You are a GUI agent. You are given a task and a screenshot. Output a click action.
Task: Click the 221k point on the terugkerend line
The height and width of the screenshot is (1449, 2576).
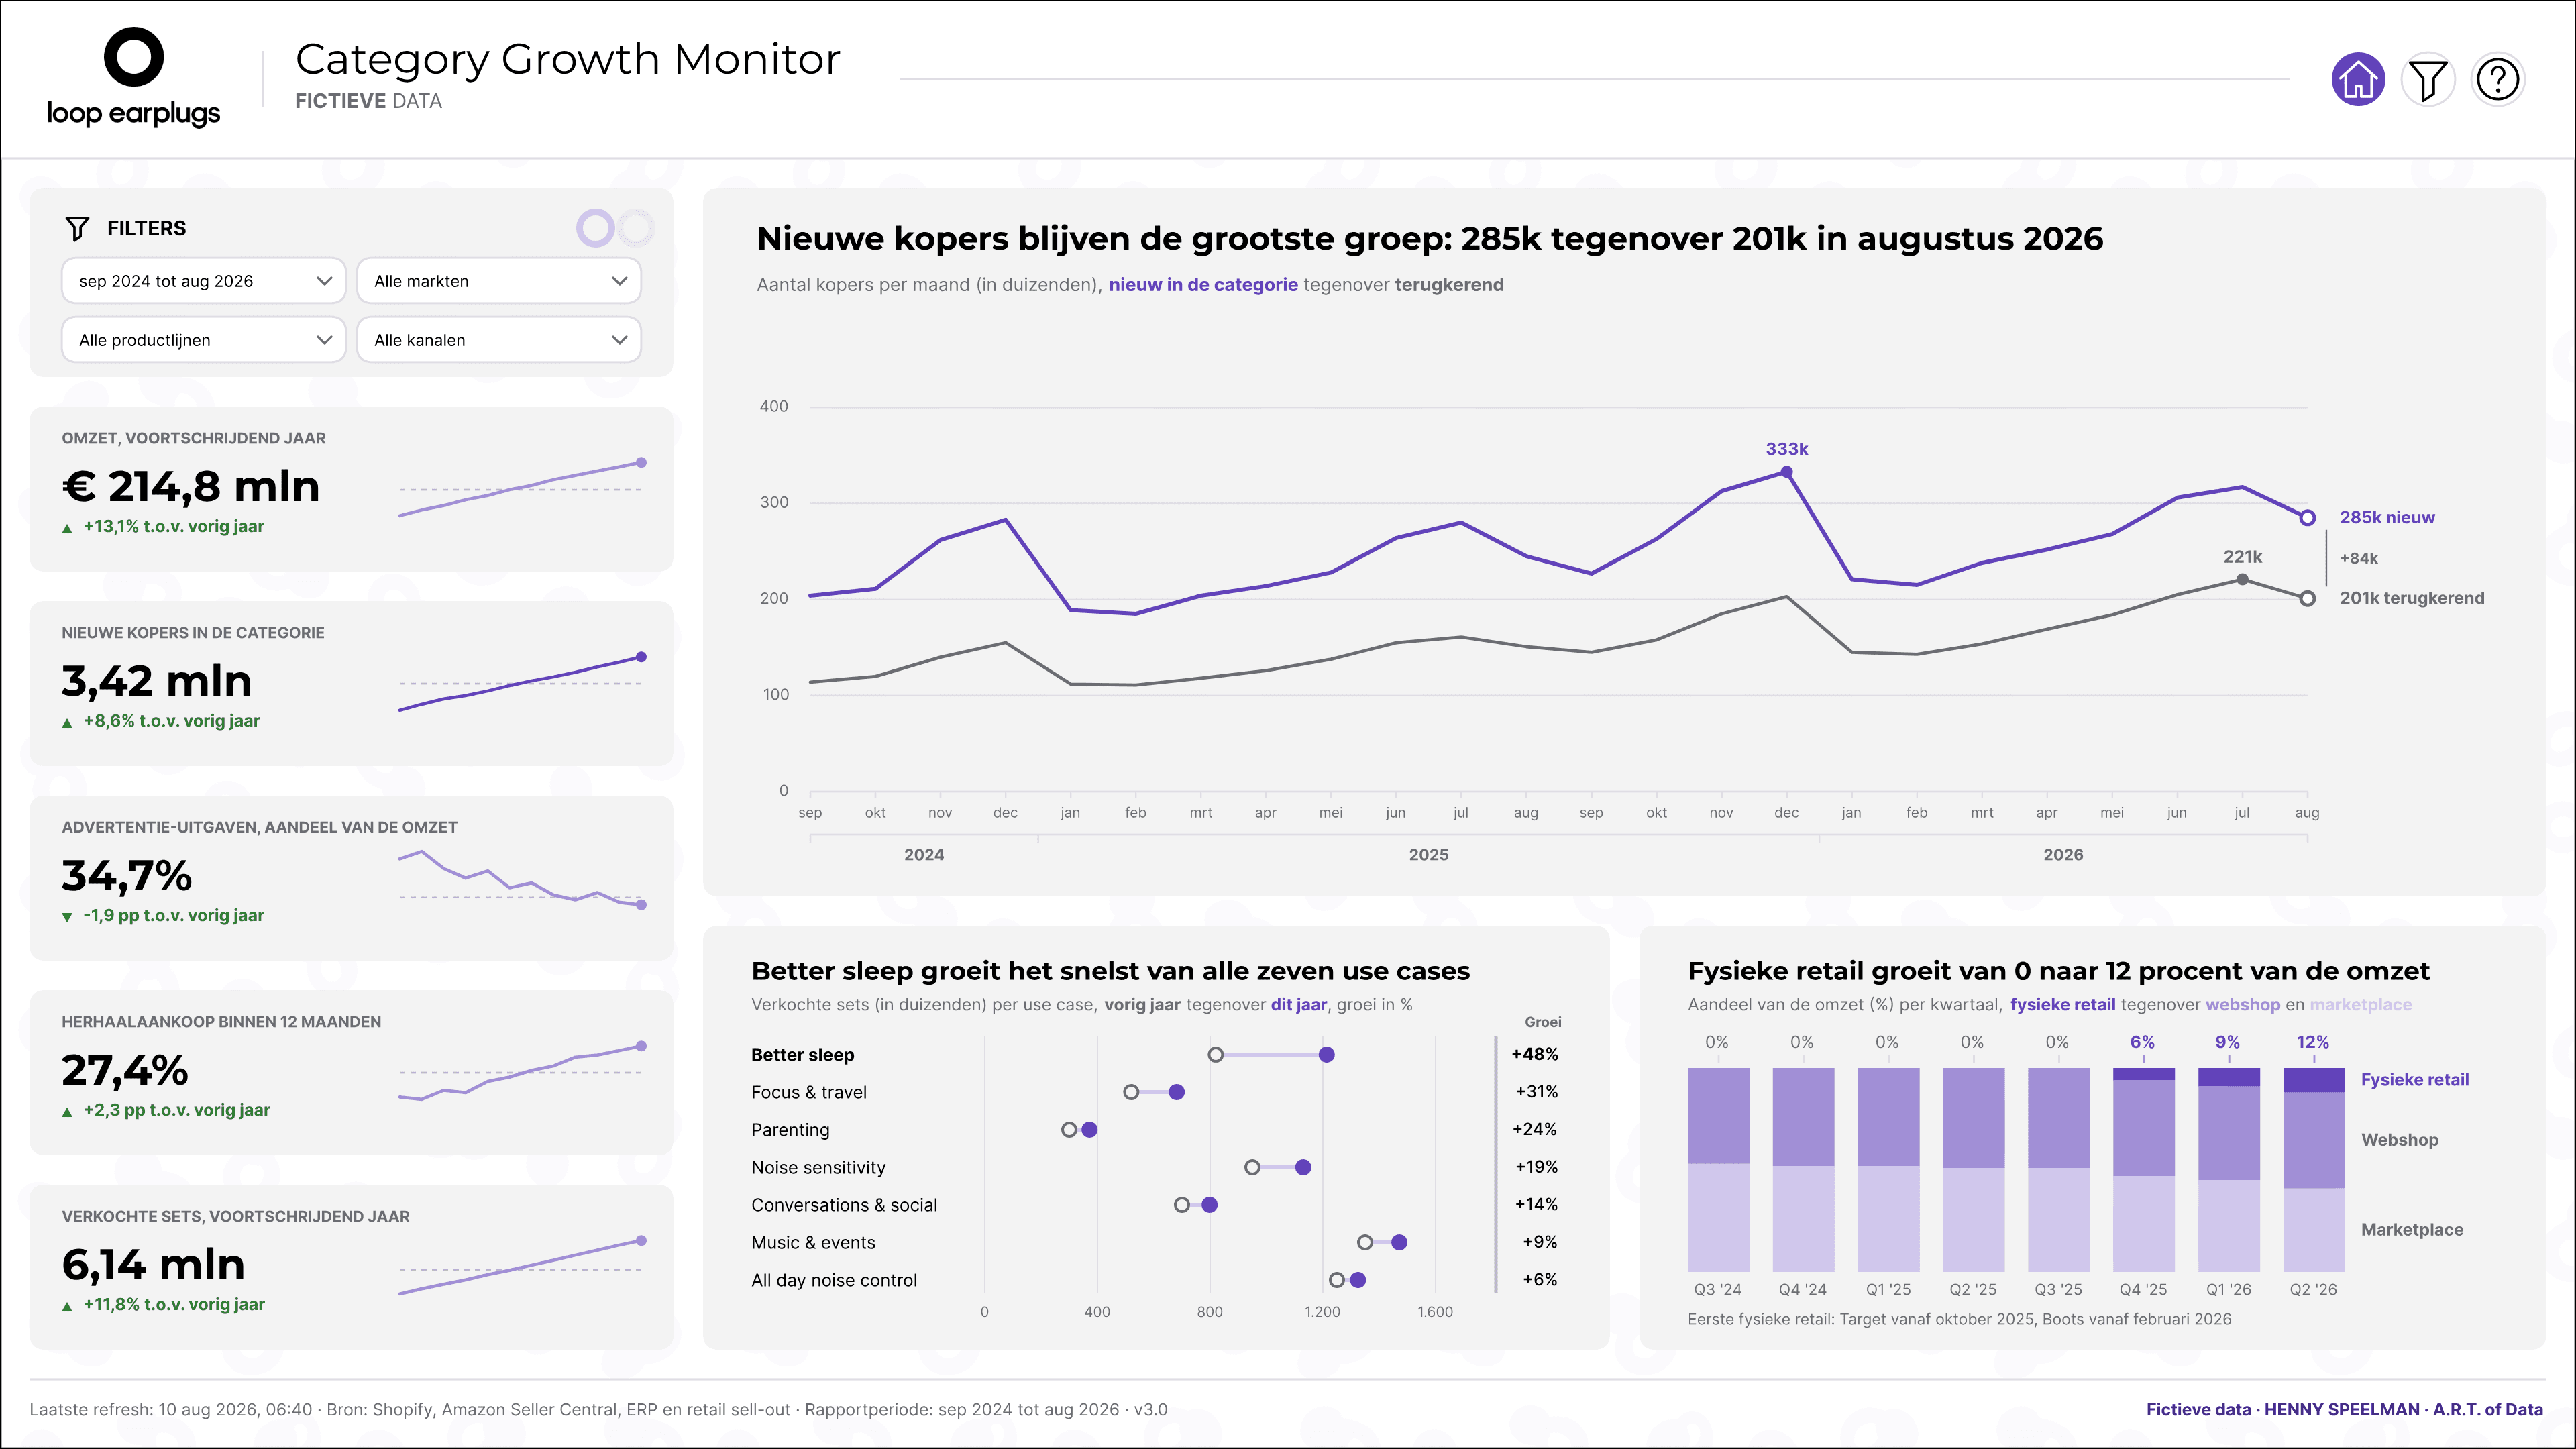(x=2242, y=579)
